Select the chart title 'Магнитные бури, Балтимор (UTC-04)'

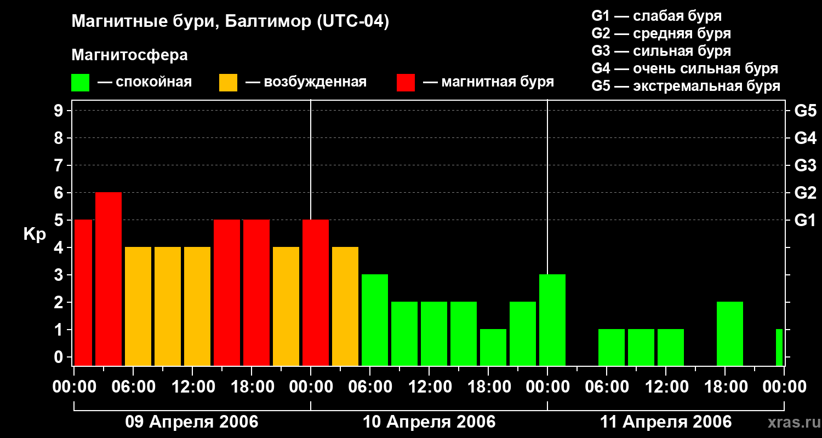coord(230,22)
